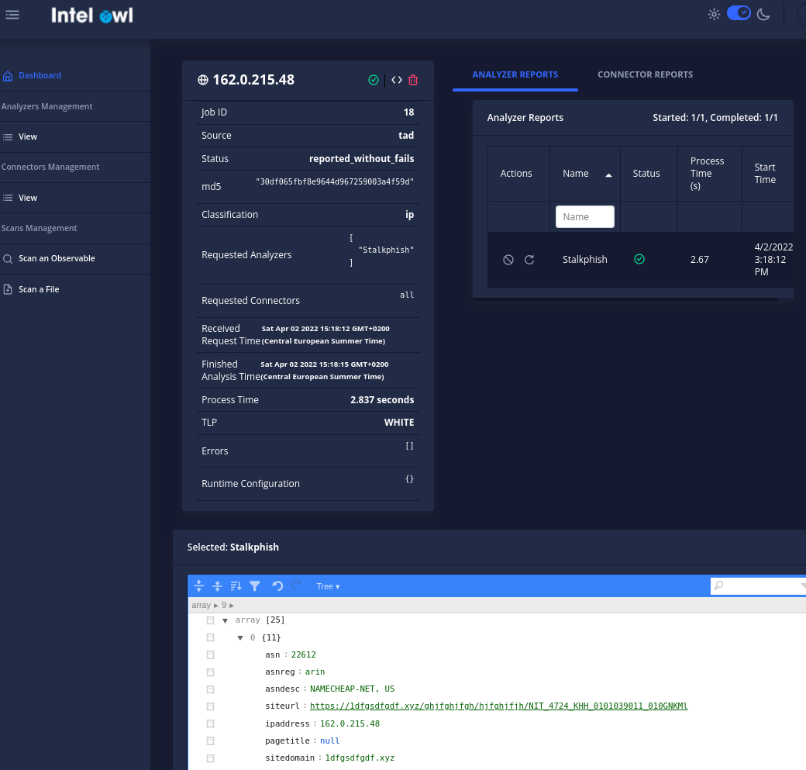This screenshot has width=806, height=770.
Task: Kill the Stalkphish analyzer with the ban icon
Action: 508,260
